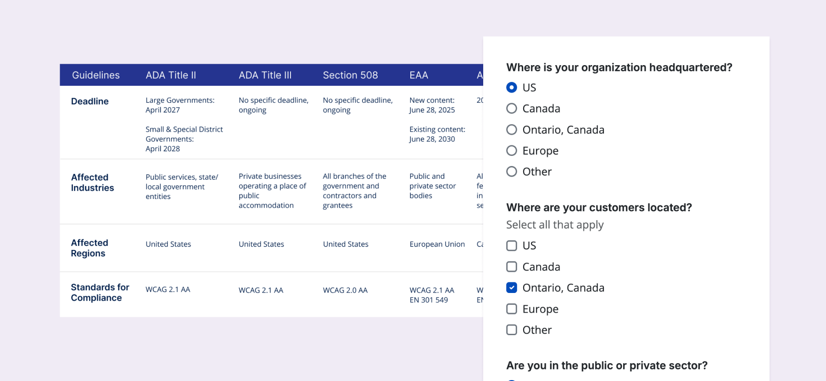Screen dimensions: 826x381
Task: Click 'WCAG 2.1 AA EN 301 549' cell
Action: [432, 295]
